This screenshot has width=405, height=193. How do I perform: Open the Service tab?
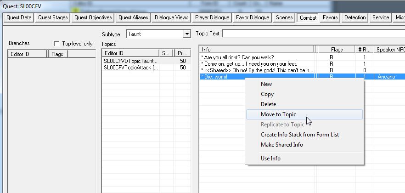[381, 17]
